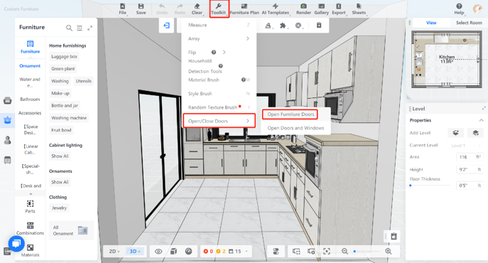Click the exit arrow icon in the viewport
This screenshot has width=488, height=263.
tap(166, 26)
